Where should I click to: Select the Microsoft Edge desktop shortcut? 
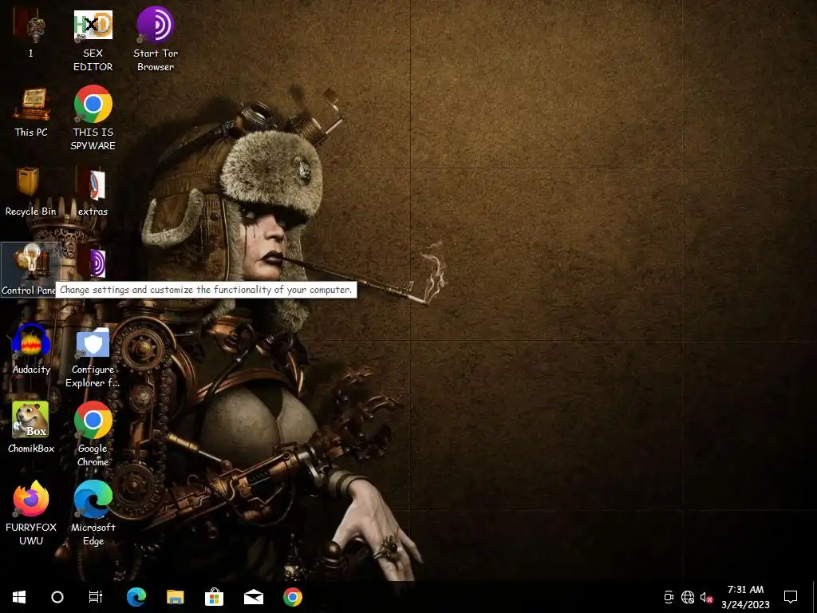[93, 513]
